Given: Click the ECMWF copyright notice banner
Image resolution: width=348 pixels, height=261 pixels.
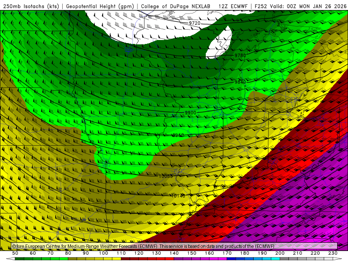Looking at the screenshot, I should (x=174, y=246).
